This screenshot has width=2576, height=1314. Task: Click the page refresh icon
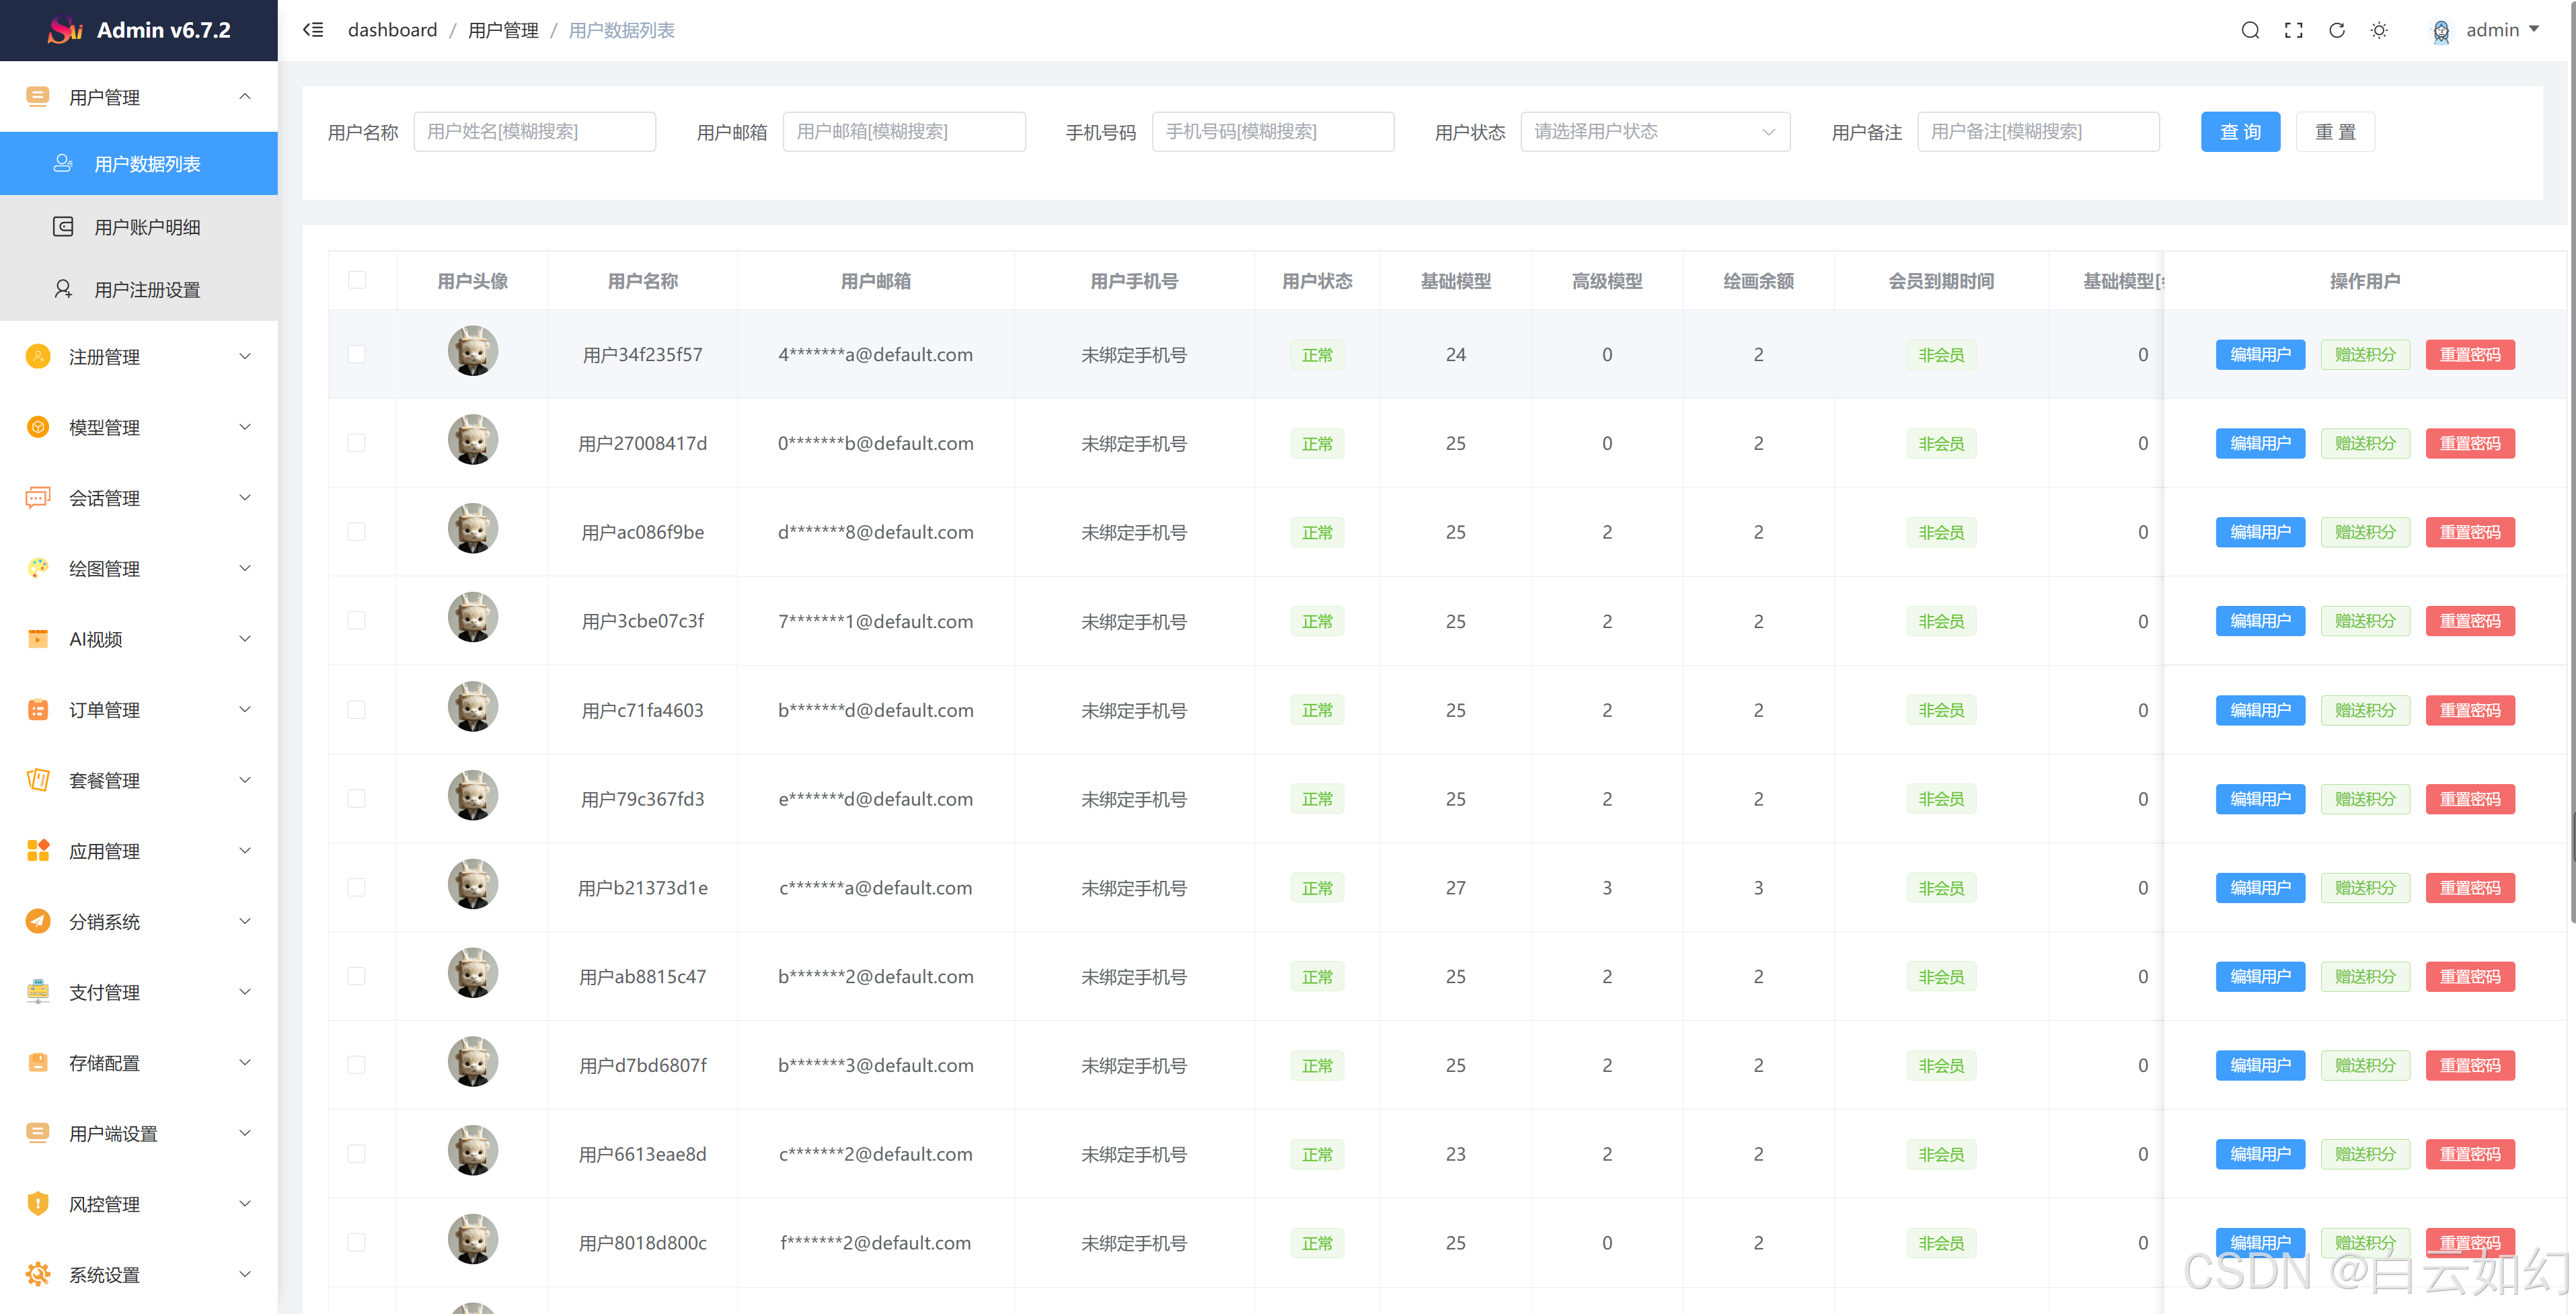[2336, 30]
